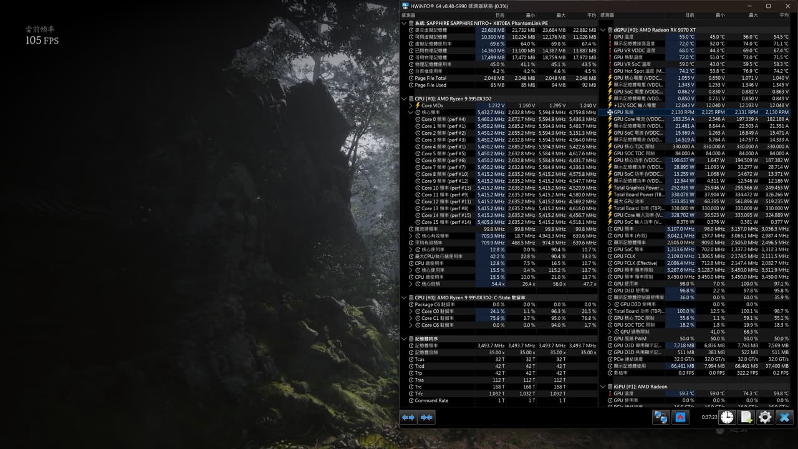Click the log file document icon
This screenshot has height=449, width=798.
click(x=746, y=417)
